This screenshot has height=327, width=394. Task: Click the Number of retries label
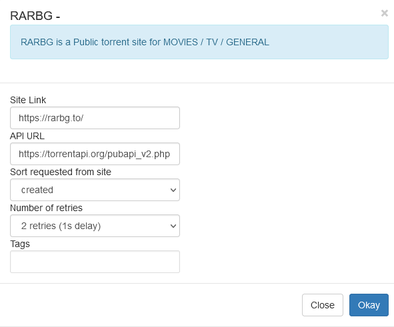[46, 208]
